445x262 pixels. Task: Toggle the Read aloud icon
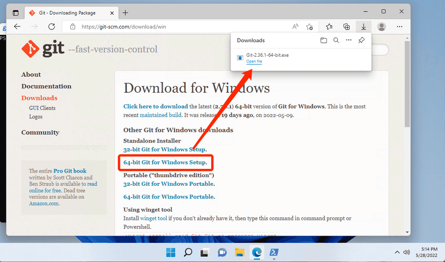[x=295, y=27]
